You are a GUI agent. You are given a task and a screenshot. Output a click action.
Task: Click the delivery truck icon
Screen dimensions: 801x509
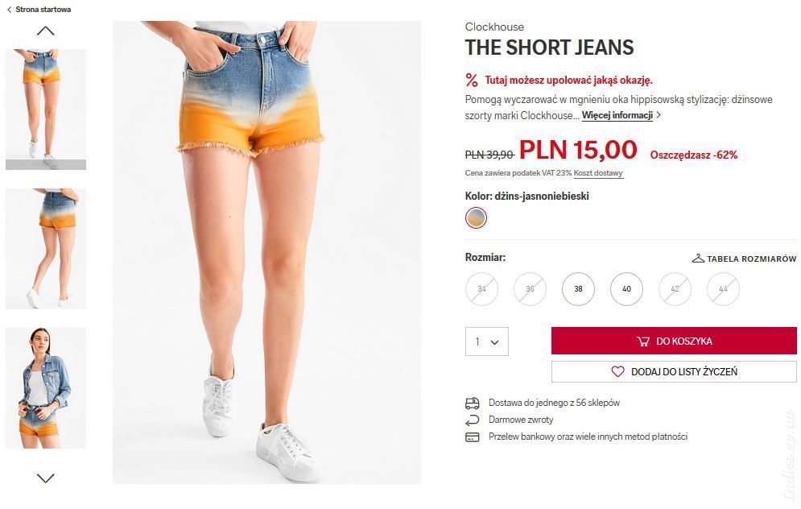coord(472,403)
